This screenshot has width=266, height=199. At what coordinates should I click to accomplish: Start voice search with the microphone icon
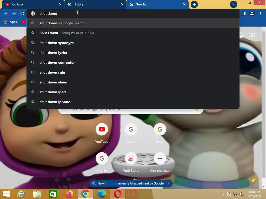coord(196,110)
